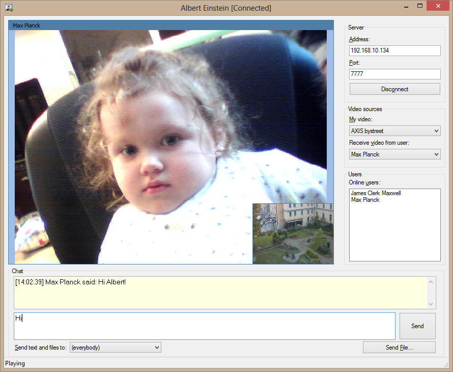This screenshot has width=453, height=372.
Task: Click the app icon in title bar
Action: pos(9,8)
